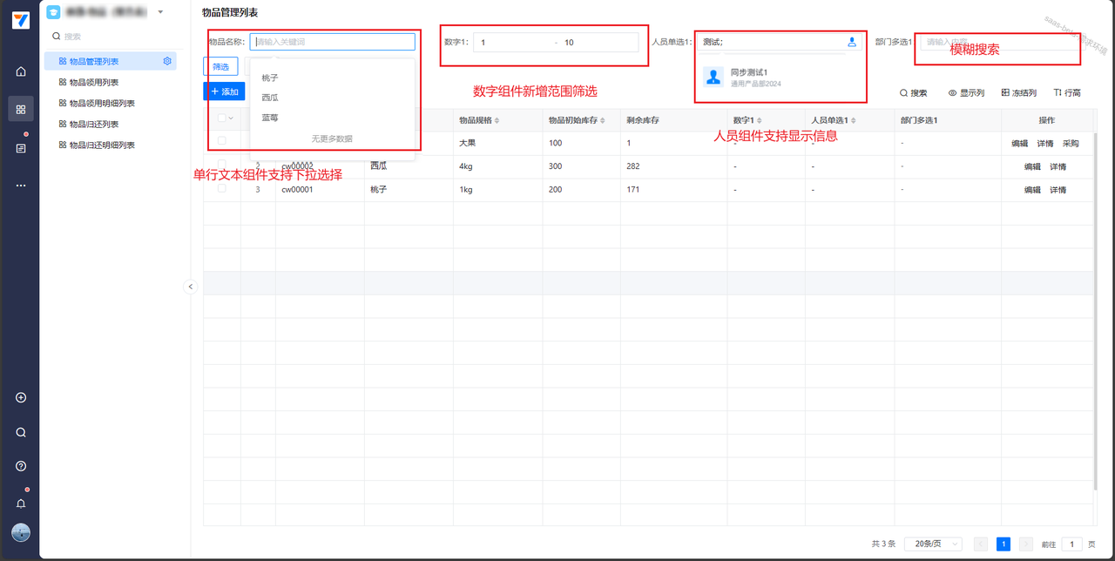Expand the app name dropdown arrow
Viewport: 1115px width, 561px height.
pos(160,12)
